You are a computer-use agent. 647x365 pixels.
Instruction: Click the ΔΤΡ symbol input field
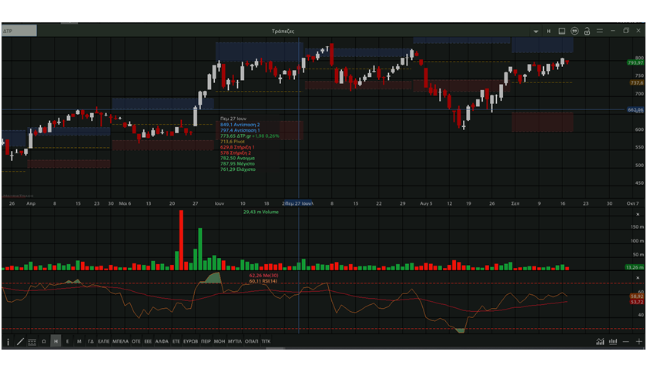(x=19, y=31)
